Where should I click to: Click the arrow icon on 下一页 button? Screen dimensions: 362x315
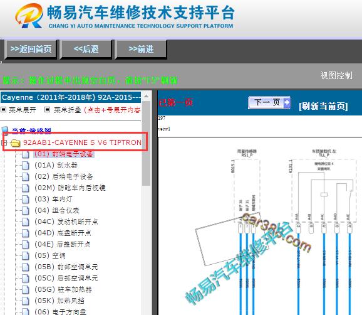286,102
